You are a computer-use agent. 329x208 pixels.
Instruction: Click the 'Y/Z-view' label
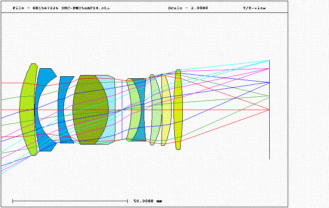tap(254, 8)
